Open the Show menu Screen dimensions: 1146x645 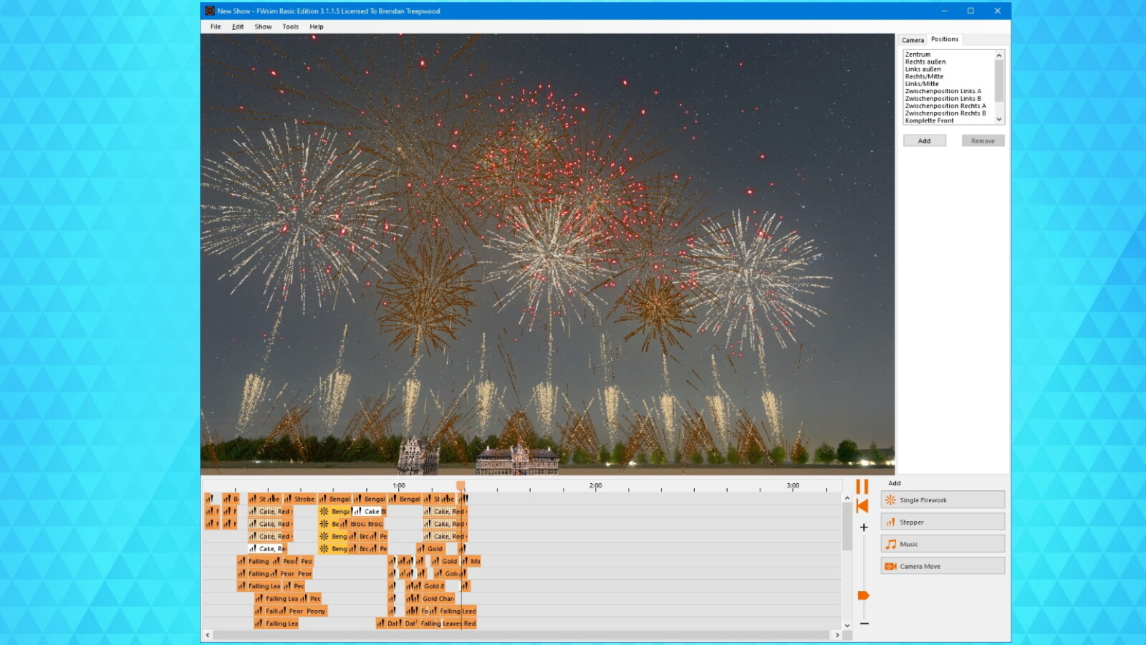point(262,27)
